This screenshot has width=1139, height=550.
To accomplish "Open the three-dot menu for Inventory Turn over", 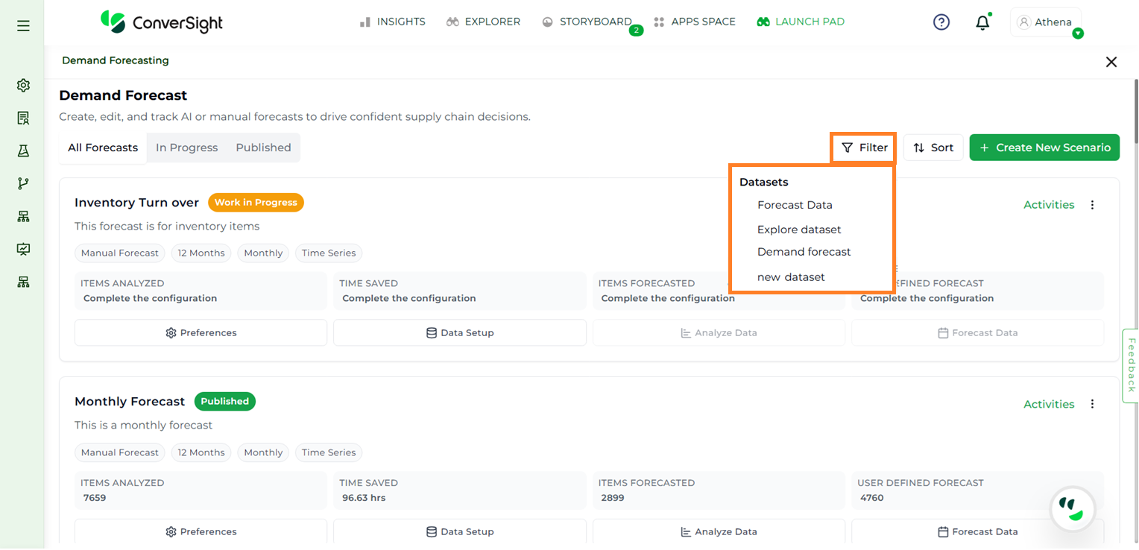I will tap(1092, 205).
